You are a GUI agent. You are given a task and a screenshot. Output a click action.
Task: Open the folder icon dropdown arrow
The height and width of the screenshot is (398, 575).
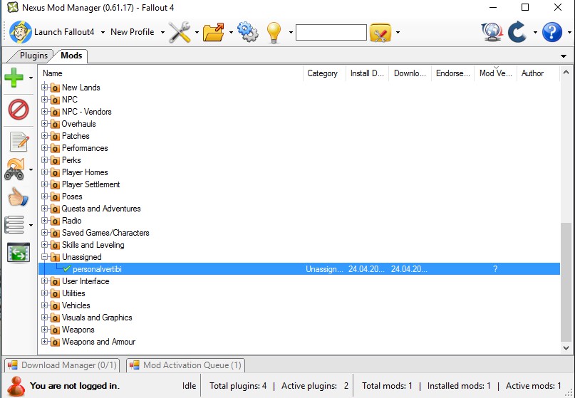point(231,32)
